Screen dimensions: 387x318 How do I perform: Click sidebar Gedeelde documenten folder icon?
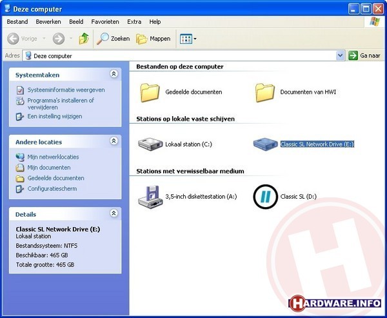click(20, 178)
